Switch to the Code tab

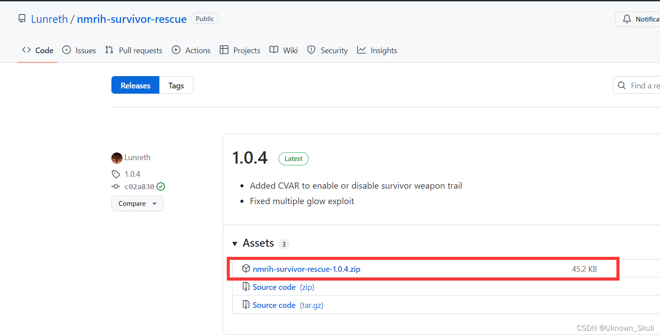38,51
